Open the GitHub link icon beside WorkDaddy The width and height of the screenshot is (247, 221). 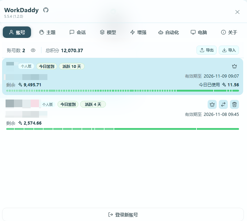[46, 10]
